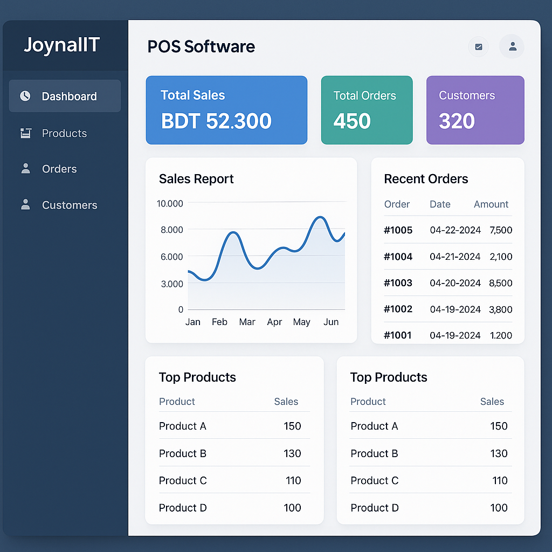The image size is (552, 552).
Task: Click the Orders person icon in sidebar
Action: pyautogui.click(x=25, y=169)
